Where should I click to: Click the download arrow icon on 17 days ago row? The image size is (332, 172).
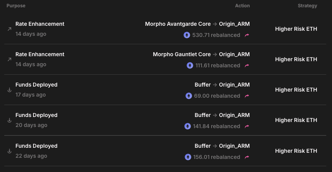pos(10,90)
